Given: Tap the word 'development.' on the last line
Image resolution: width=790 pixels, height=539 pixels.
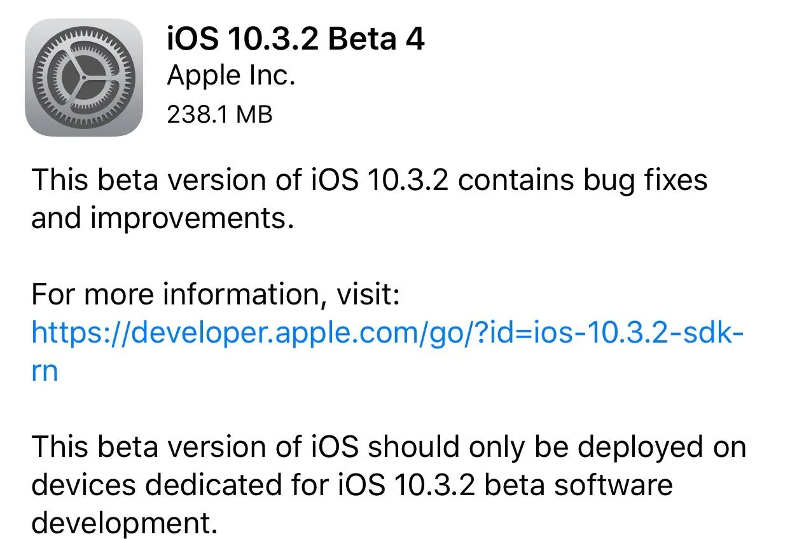Looking at the screenshot, I should point(121,523).
